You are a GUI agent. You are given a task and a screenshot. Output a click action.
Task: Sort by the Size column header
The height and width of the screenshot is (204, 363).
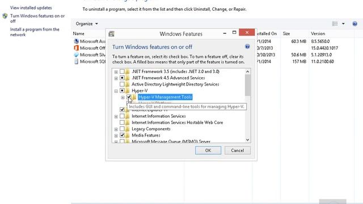pos(286,33)
